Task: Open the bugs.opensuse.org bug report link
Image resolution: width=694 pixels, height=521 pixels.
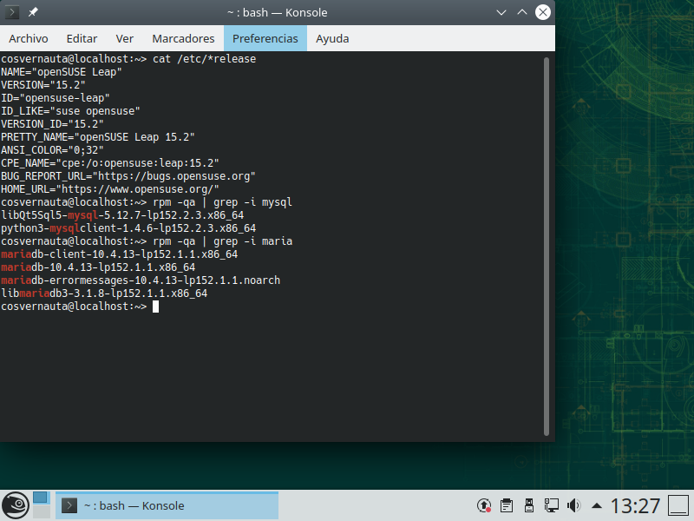Action: tap(173, 175)
